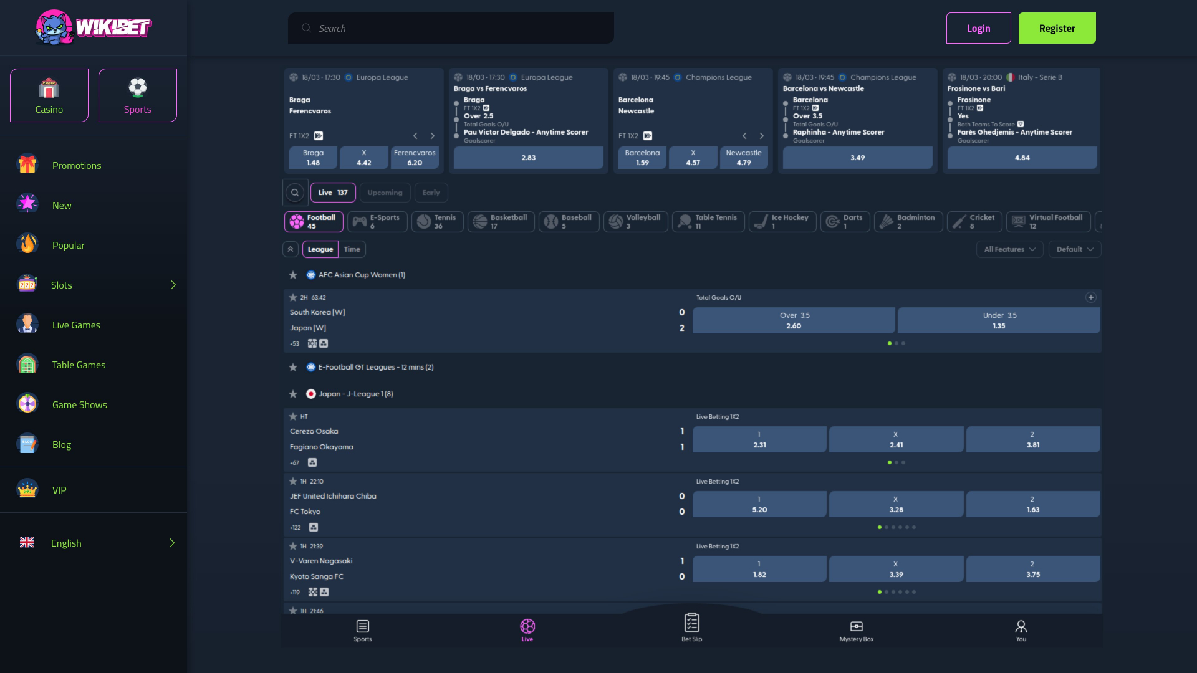Star the Cerezo Osaka vs Fagiano Okayama match

point(293,416)
